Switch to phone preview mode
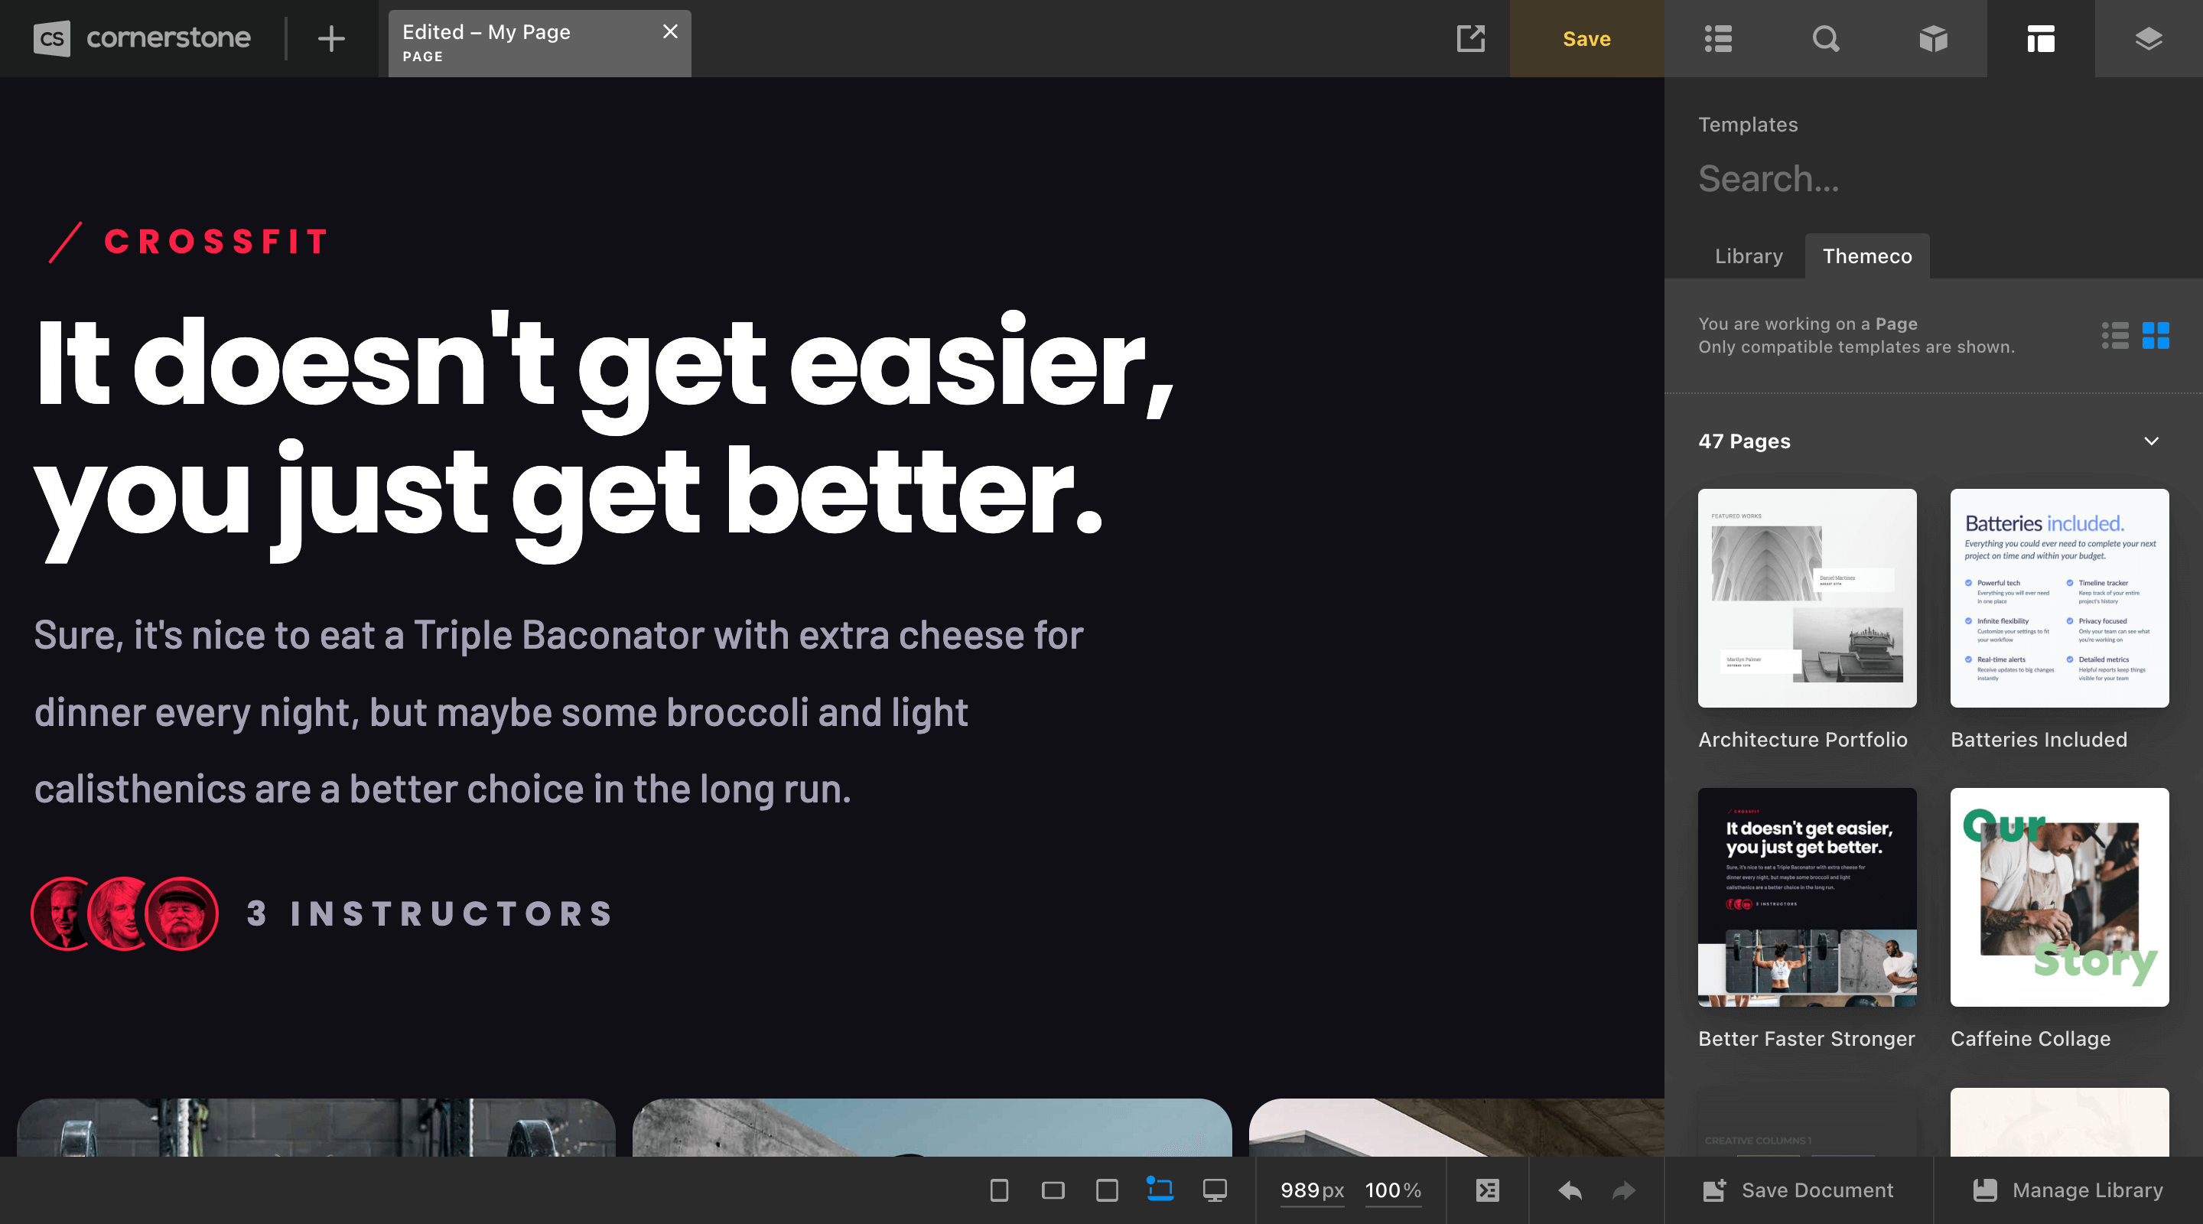Screen dimensions: 2203x1224 (x=998, y=1190)
